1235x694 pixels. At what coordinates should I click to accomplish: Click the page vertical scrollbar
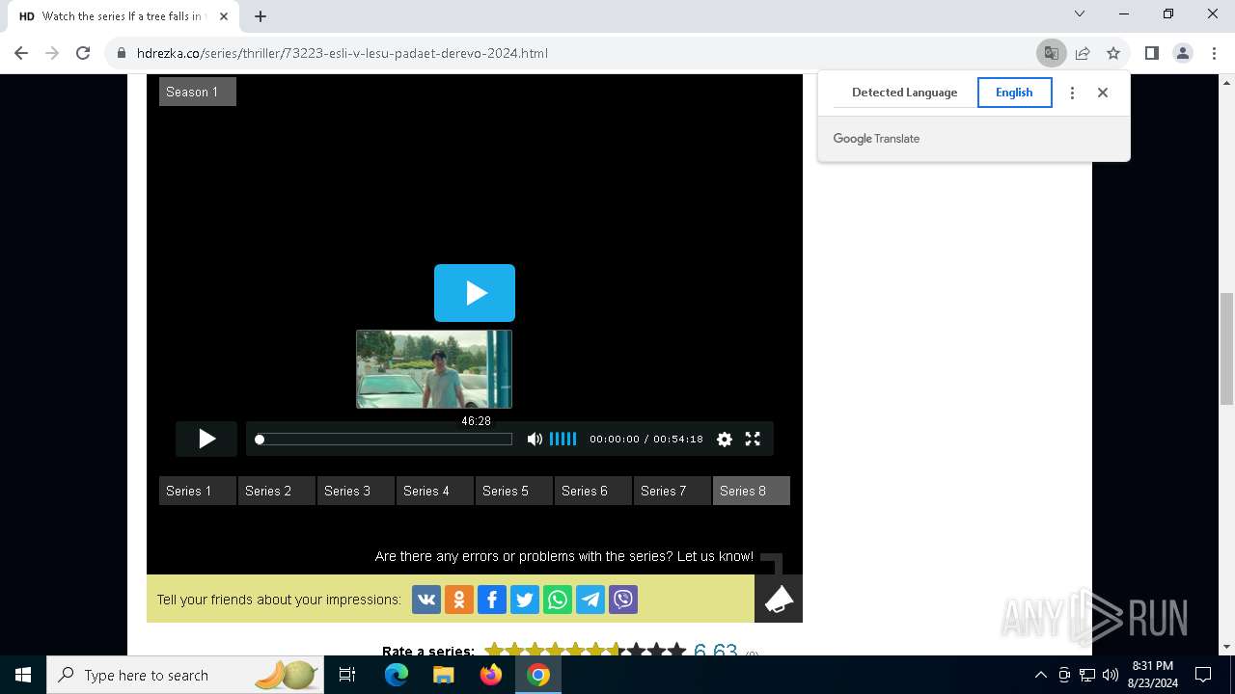pyautogui.click(x=1227, y=350)
